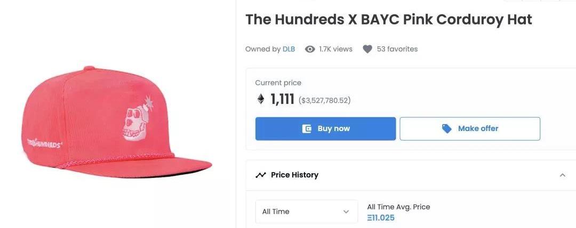Click the Ξ11.025 average price value
Viewport: 576px width, 228px height.
(381, 218)
